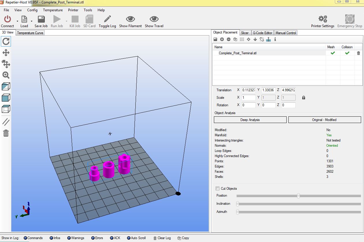The width and height of the screenshot is (364, 242).
Task: Open the Temperature menu
Action: tap(53, 10)
